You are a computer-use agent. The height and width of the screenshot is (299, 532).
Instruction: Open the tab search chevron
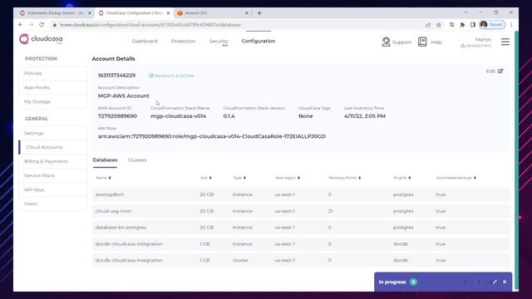pyautogui.click(x=465, y=12)
